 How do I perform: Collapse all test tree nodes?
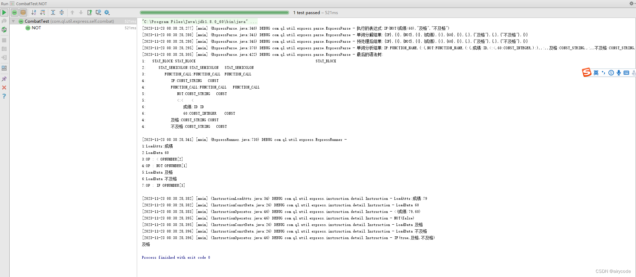(62, 12)
